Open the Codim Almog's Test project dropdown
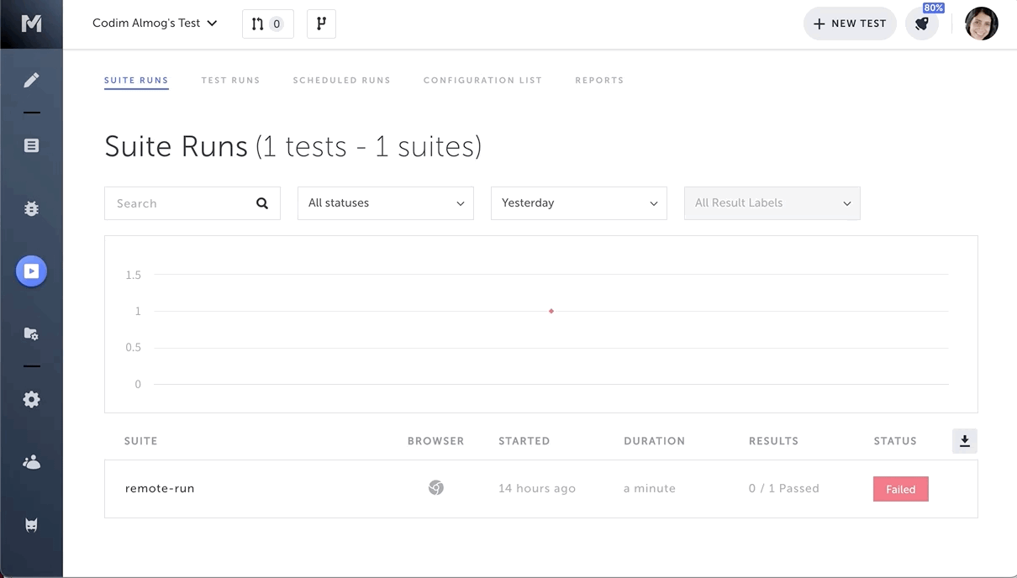 pyautogui.click(x=155, y=24)
